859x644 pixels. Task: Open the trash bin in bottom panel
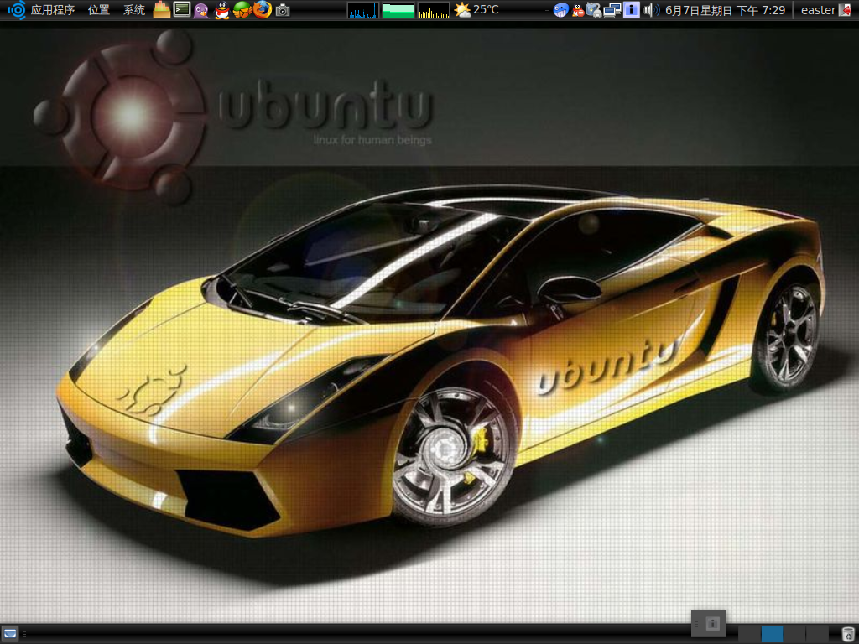pyautogui.click(x=847, y=634)
